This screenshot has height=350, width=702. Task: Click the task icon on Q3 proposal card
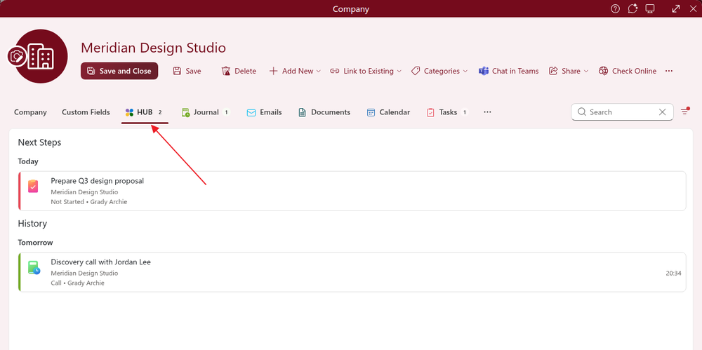coord(33,186)
